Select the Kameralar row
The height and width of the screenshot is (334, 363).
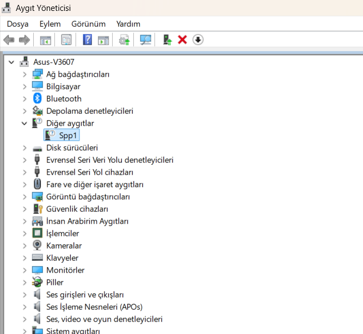coord(64,246)
